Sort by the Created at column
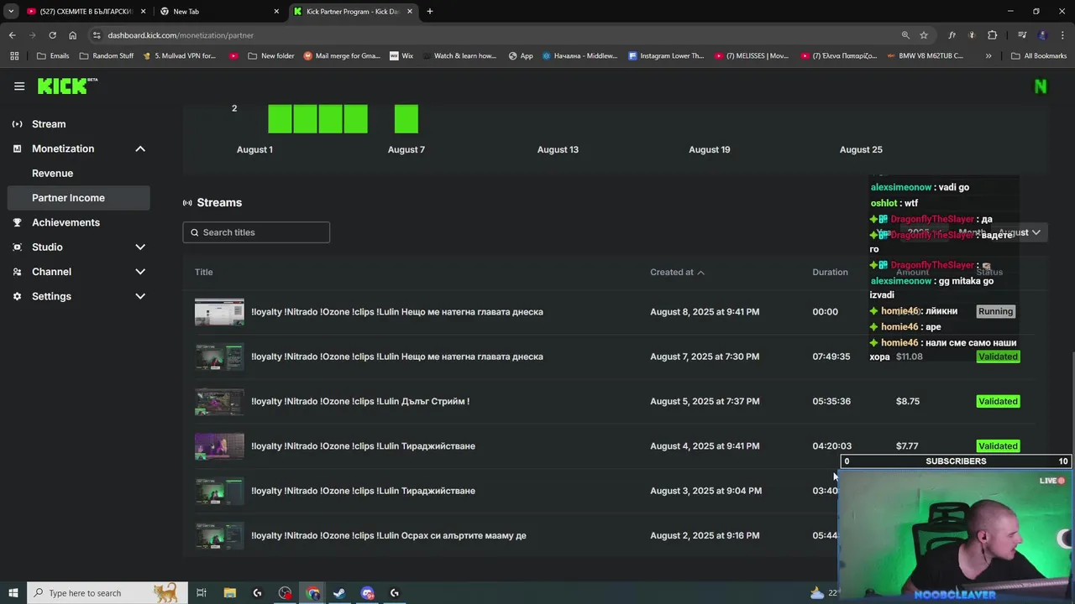Viewport: 1075px width, 604px height. coord(677,272)
